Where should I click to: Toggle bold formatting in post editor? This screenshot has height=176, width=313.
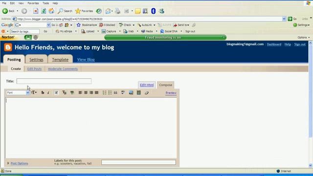click(43, 92)
